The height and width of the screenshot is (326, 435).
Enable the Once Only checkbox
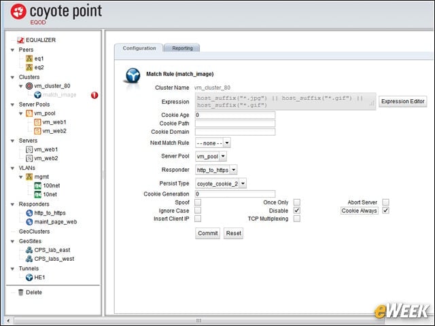pyautogui.click(x=297, y=202)
